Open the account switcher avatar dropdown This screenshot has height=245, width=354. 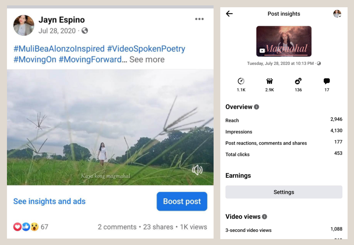[337, 14]
